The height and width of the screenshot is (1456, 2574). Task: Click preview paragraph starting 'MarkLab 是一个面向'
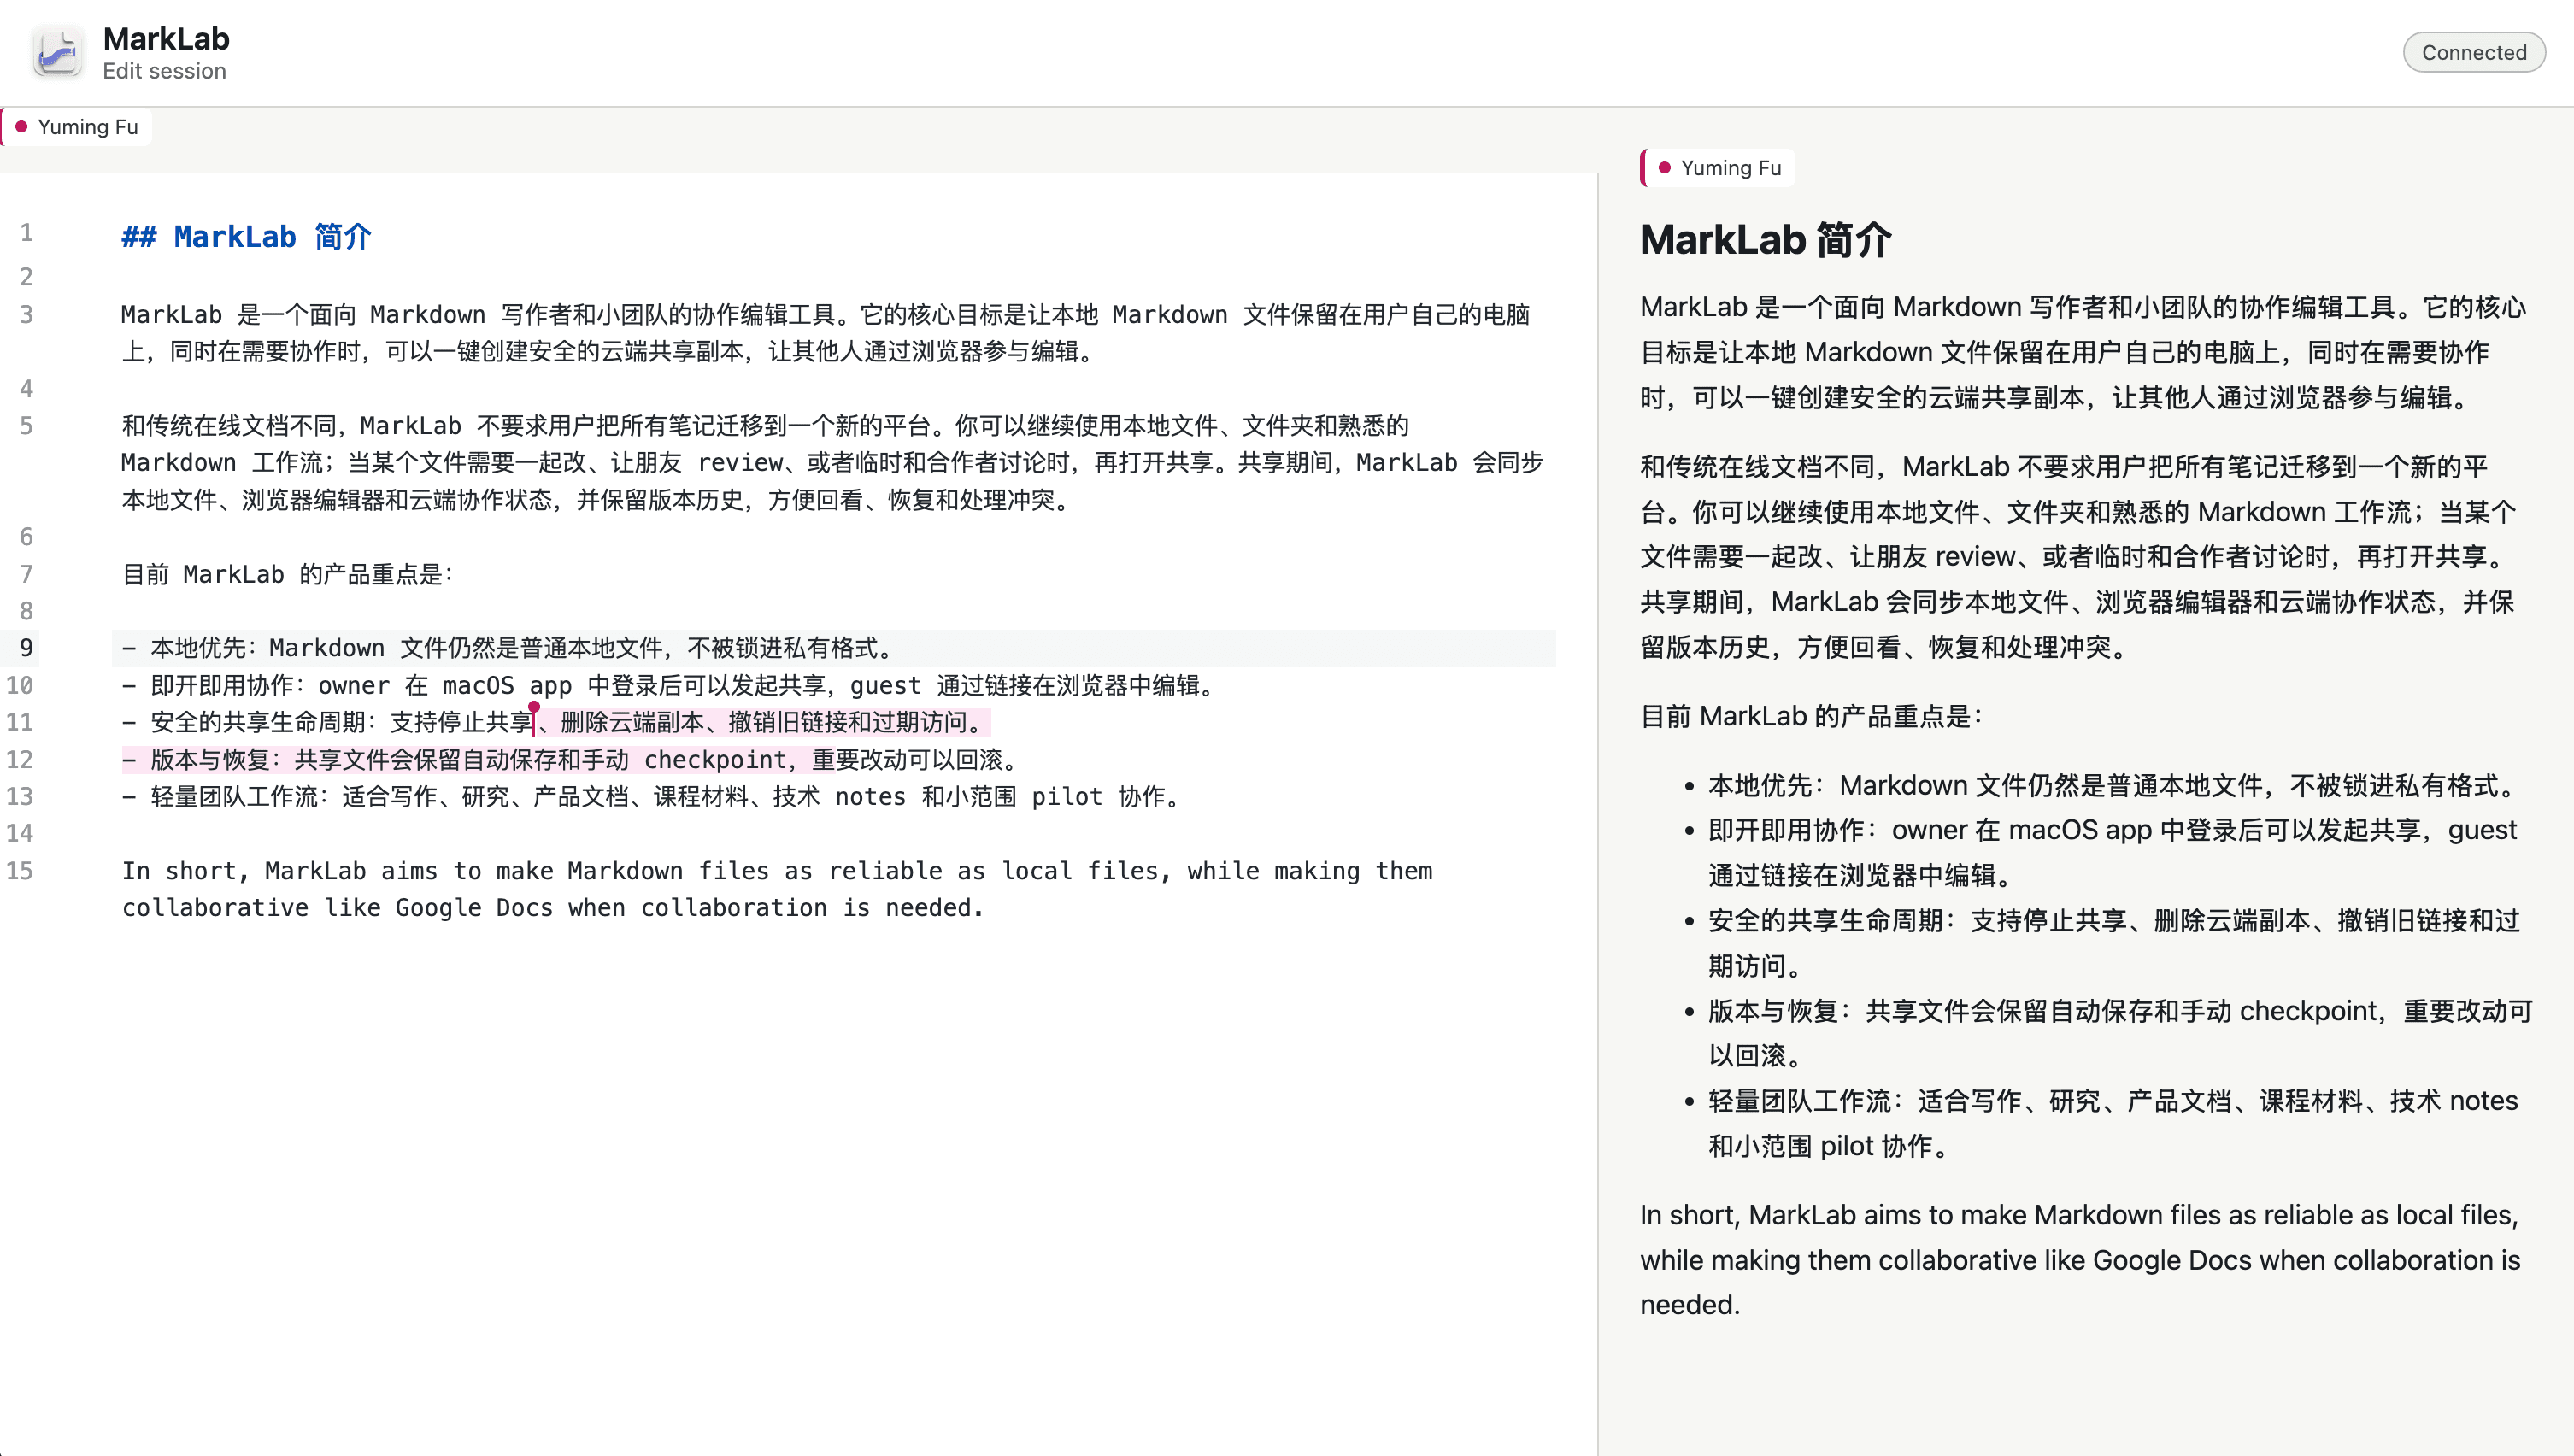[x=2083, y=352]
